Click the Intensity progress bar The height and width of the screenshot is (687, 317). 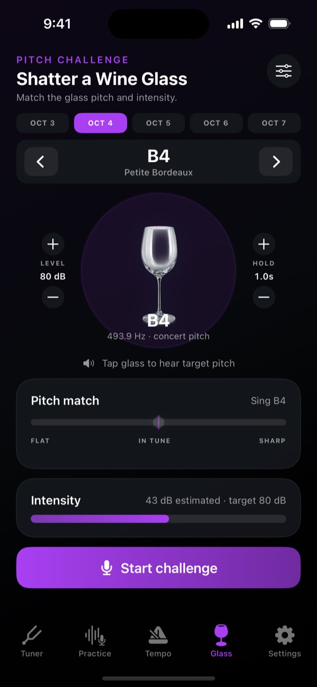click(x=158, y=519)
